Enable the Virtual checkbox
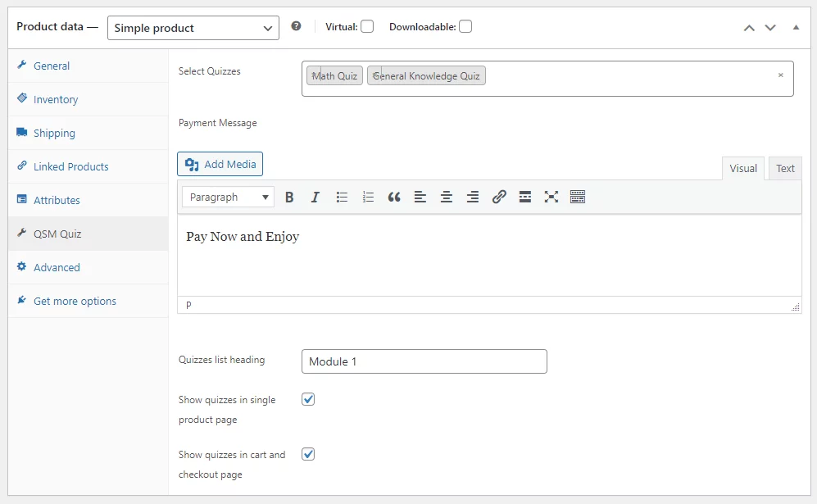This screenshot has height=504, width=817. click(367, 26)
